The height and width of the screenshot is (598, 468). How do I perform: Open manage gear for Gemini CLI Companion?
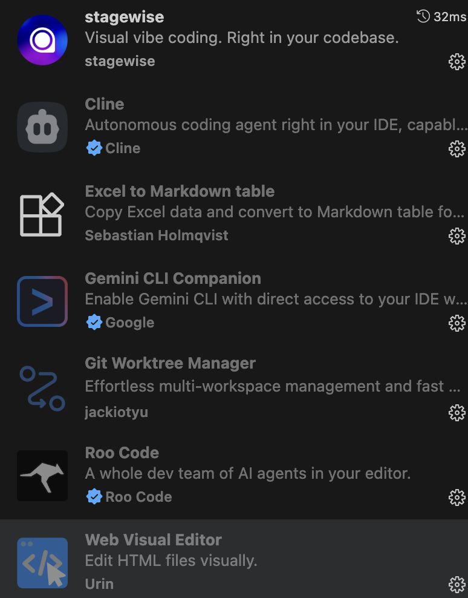(457, 323)
